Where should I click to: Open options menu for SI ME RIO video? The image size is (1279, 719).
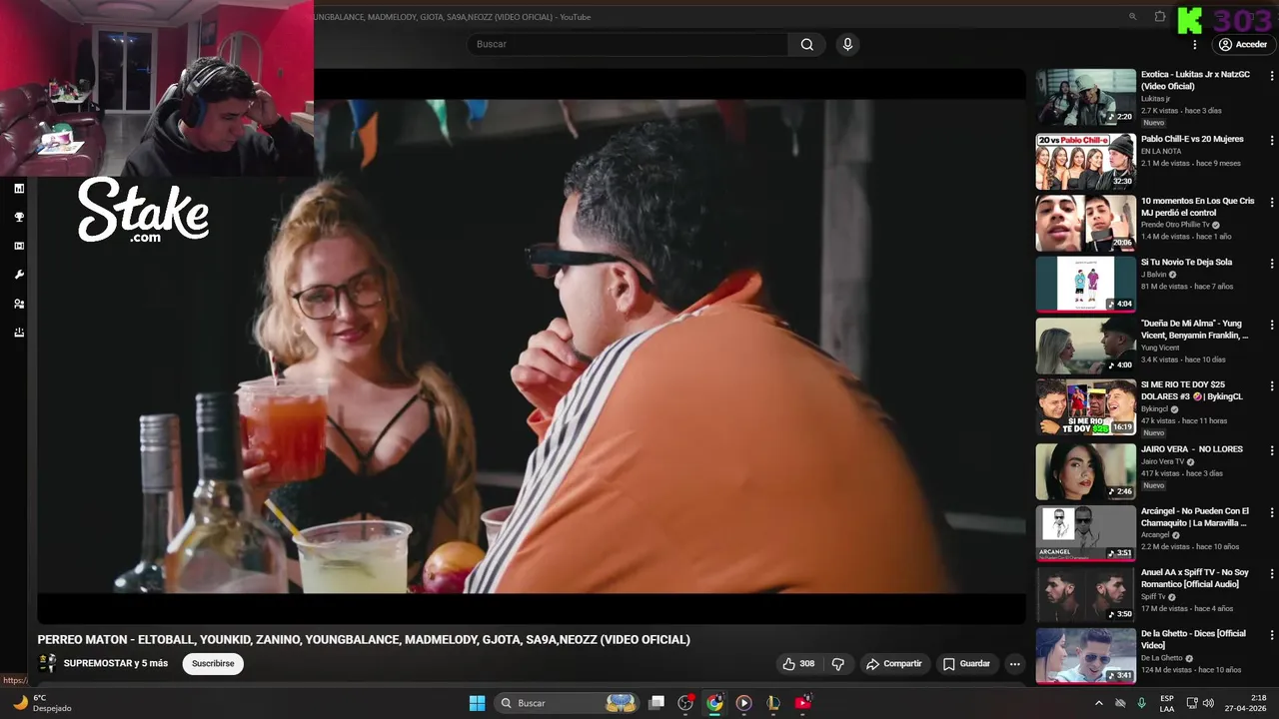click(1272, 386)
